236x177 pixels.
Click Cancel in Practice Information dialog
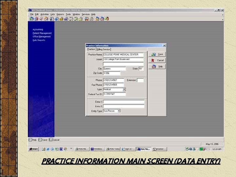[x=157, y=60]
